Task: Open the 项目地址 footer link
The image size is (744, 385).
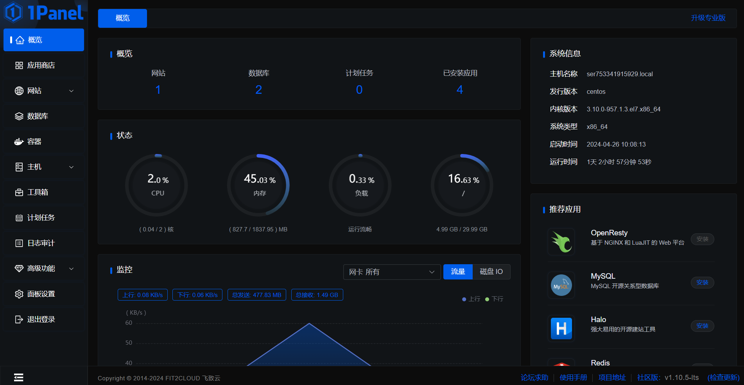Action: [x=612, y=378]
